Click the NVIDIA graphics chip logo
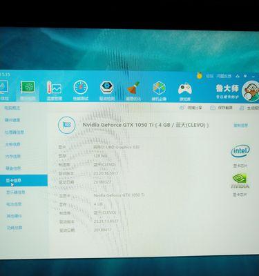Image resolution: width=259 pixels, height=276 pixels. [x=240, y=181]
